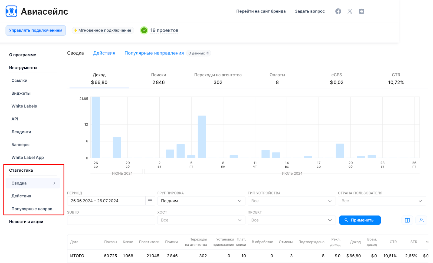The width and height of the screenshot is (433, 263).
Task: Open White Labels in the sidebar
Action: click(24, 106)
